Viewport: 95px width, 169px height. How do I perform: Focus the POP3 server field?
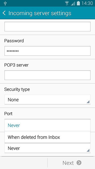(x=47, y=75)
